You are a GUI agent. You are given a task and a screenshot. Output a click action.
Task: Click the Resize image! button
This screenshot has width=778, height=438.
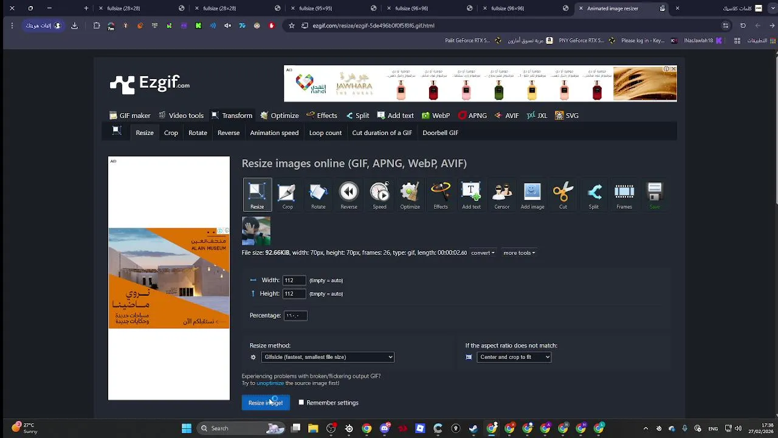266,403
